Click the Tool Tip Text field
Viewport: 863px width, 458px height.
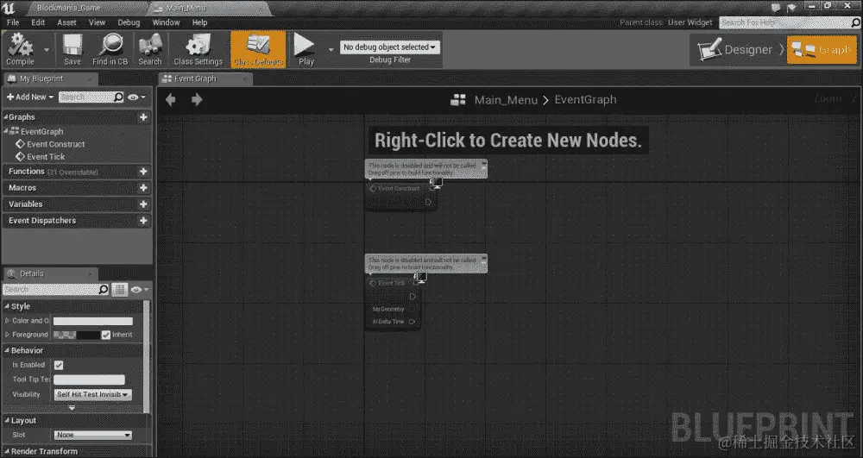tap(89, 380)
